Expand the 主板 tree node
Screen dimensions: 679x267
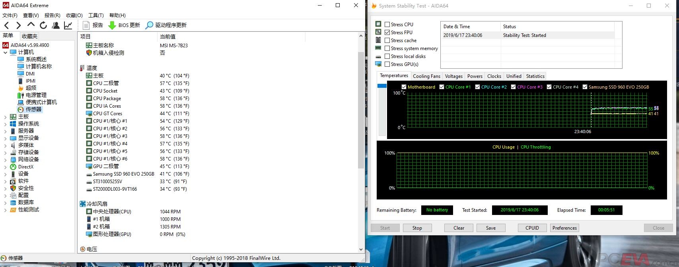[5, 117]
